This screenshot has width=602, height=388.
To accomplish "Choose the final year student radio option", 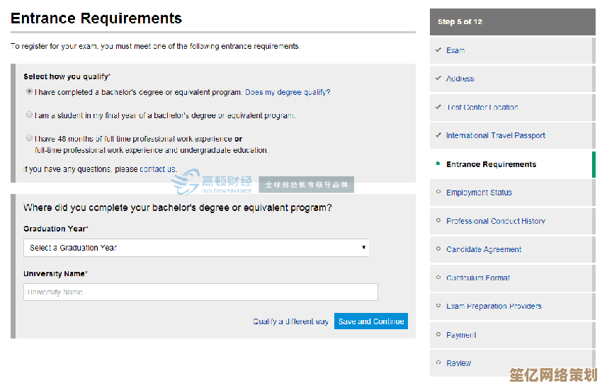I will tap(30, 115).
